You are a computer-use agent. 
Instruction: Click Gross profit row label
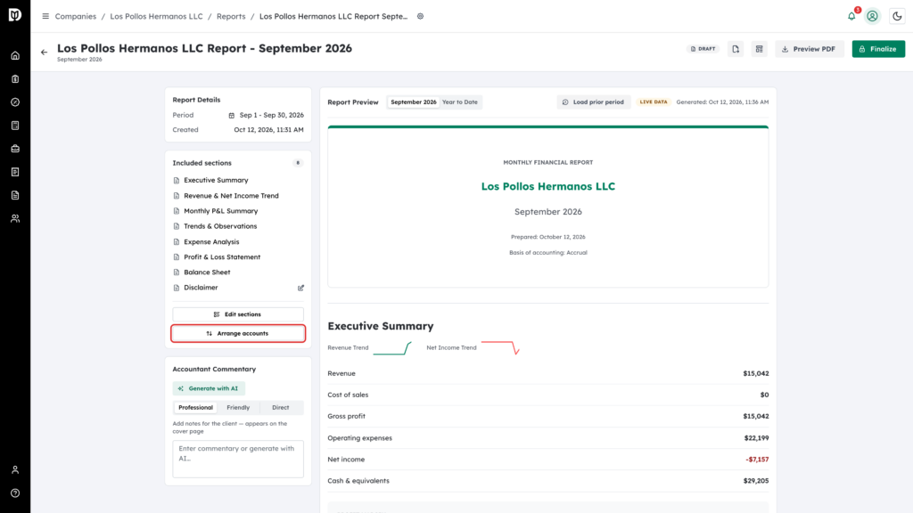[x=347, y=417]
